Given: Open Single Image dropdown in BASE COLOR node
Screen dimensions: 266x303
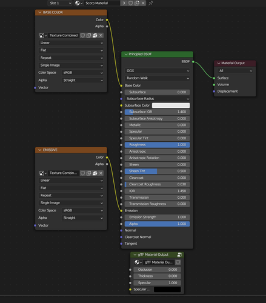Looking at the screenshot, I should (x=71, y=65).
